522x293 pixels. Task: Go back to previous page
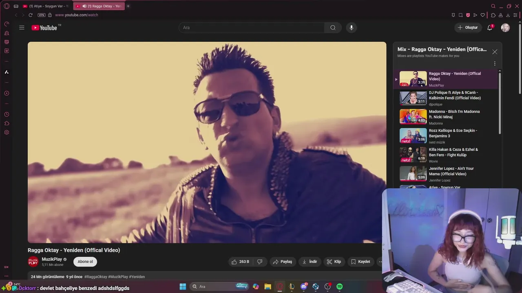(16, 15)
